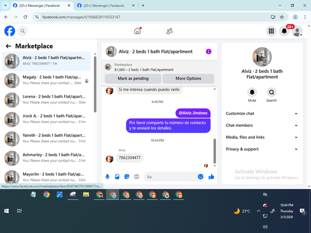Open the Ashmarley conversation
Image resolution: width=311 pixels, height=233 pixels.
coord(47,158)
